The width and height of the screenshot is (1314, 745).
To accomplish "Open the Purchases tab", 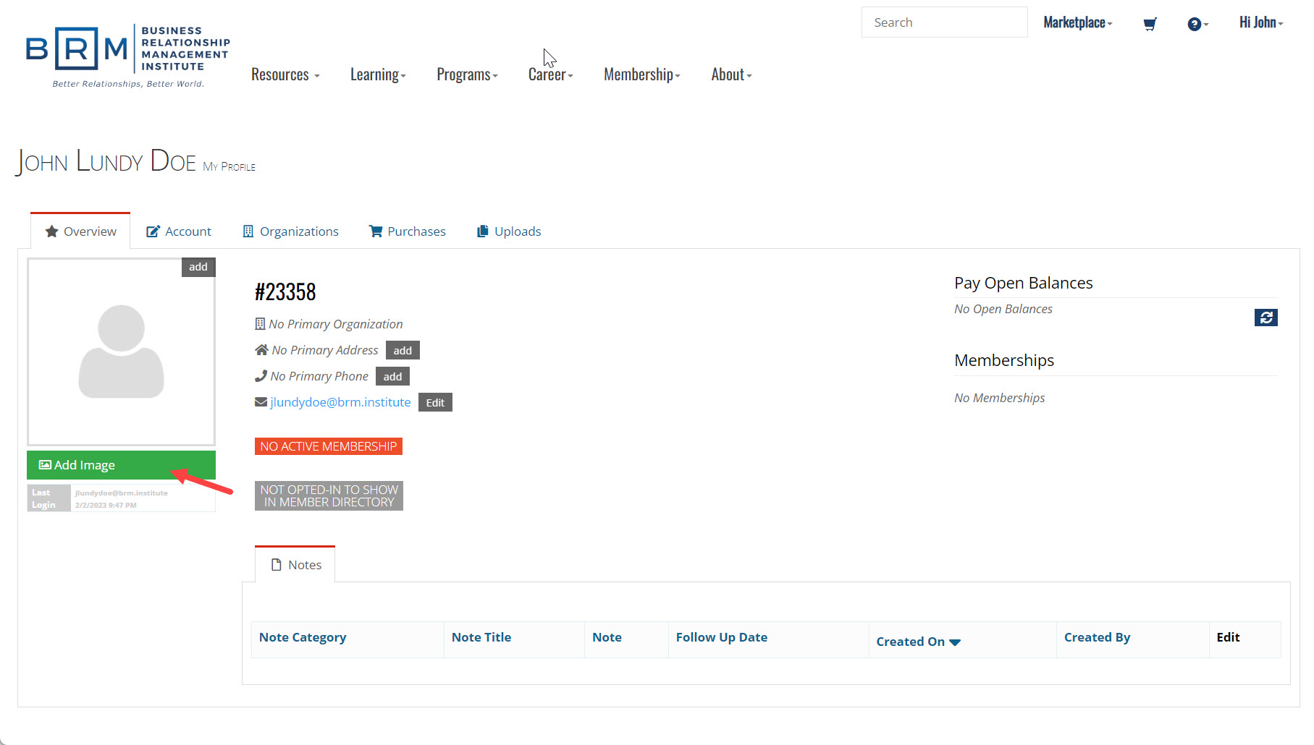I will tap(408, 231).
